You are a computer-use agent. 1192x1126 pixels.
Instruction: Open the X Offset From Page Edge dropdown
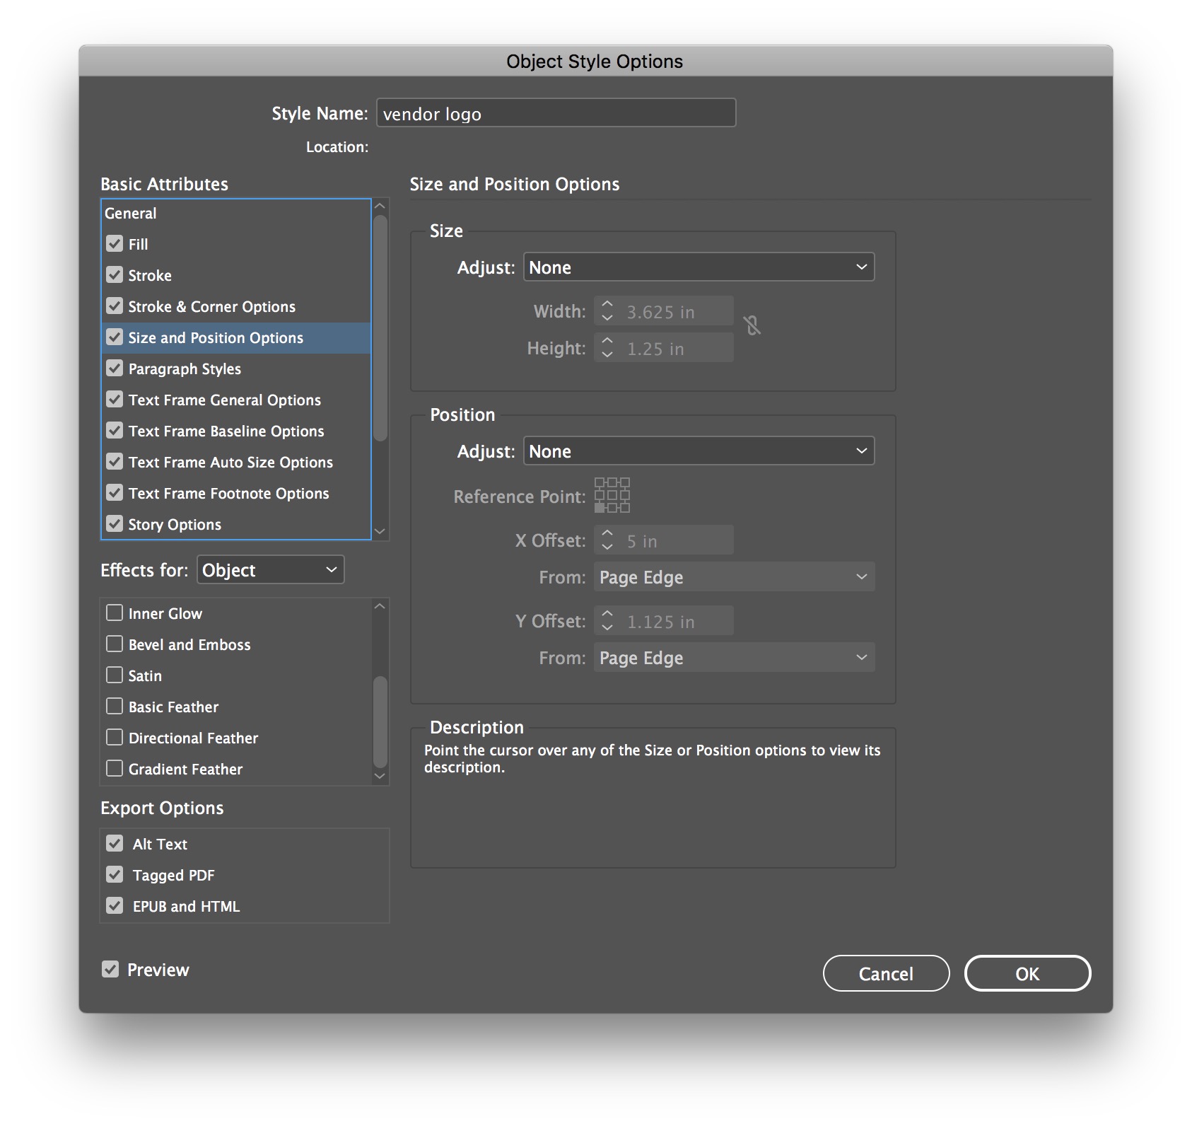(x=734, y=577)
